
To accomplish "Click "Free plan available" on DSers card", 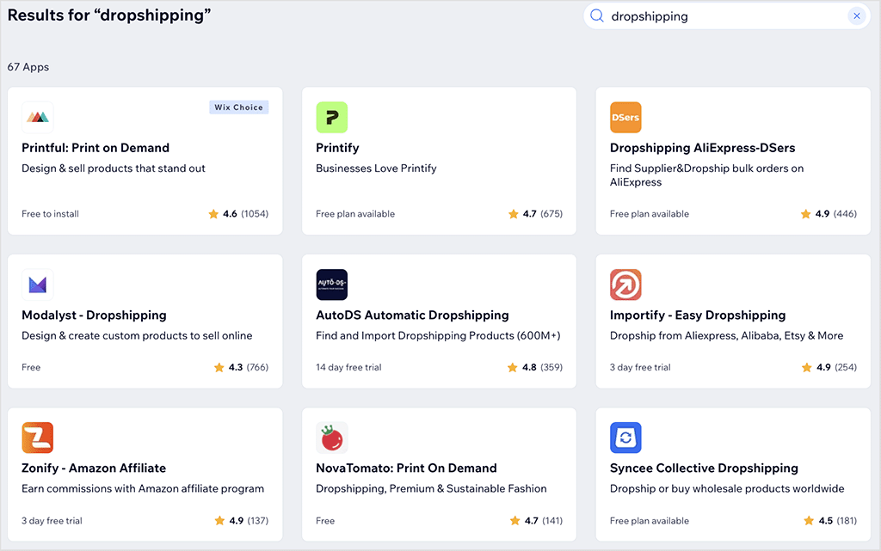I will coord(650,214).
